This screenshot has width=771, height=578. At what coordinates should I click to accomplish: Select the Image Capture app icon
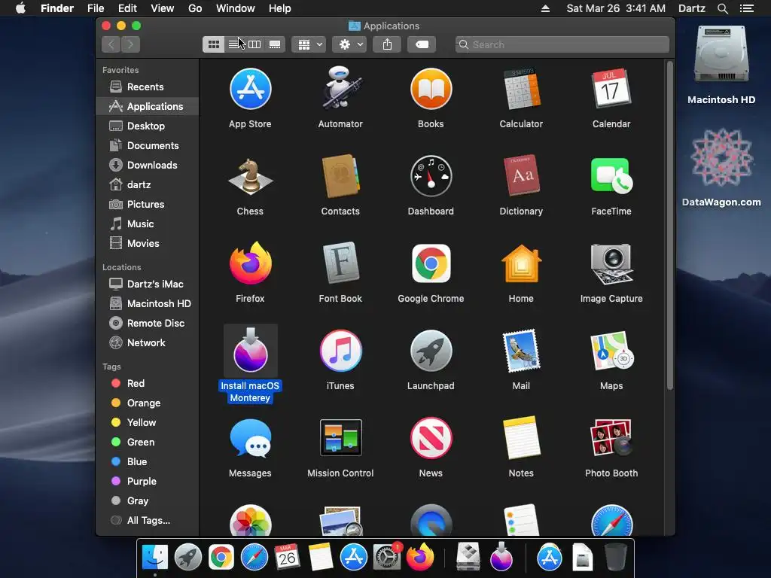(611, 263)
